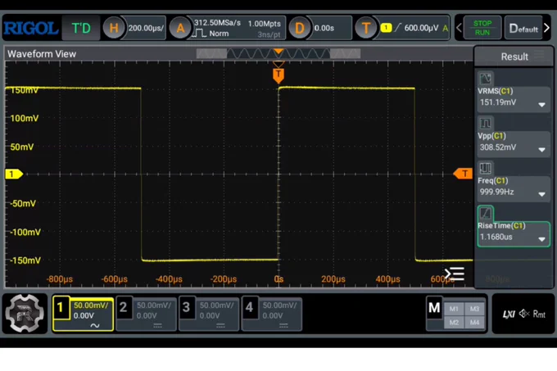This screenshot has width=557, height=371.
Task: Click the 1.00Mpts memory depth value
Action: pyautogui.click(x=265, y=24)
